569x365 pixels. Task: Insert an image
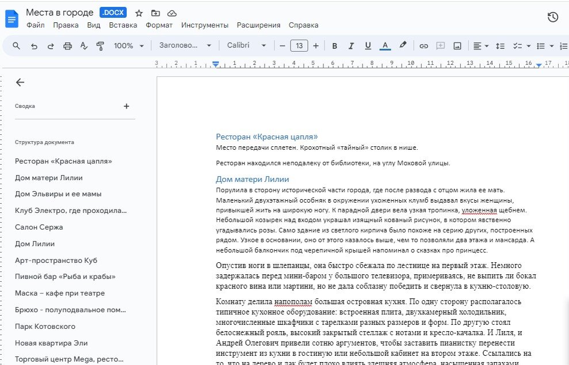[457, 46]
